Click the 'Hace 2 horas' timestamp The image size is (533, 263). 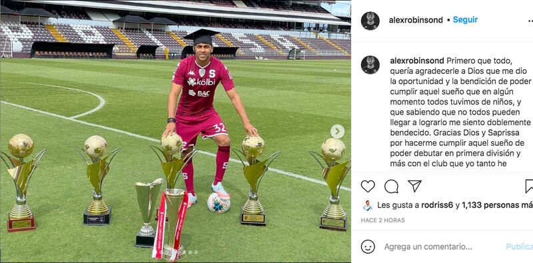click(382, 220)
